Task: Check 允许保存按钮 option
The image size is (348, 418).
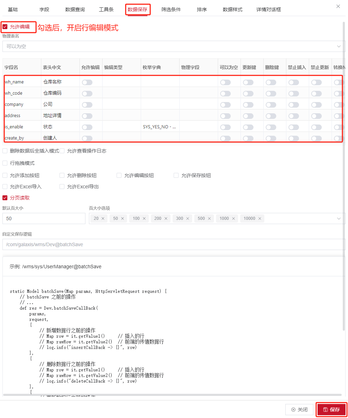Action: (x=176, y=175)
